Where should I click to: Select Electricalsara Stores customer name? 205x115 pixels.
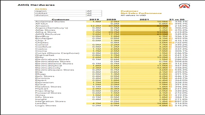[52, 59]
